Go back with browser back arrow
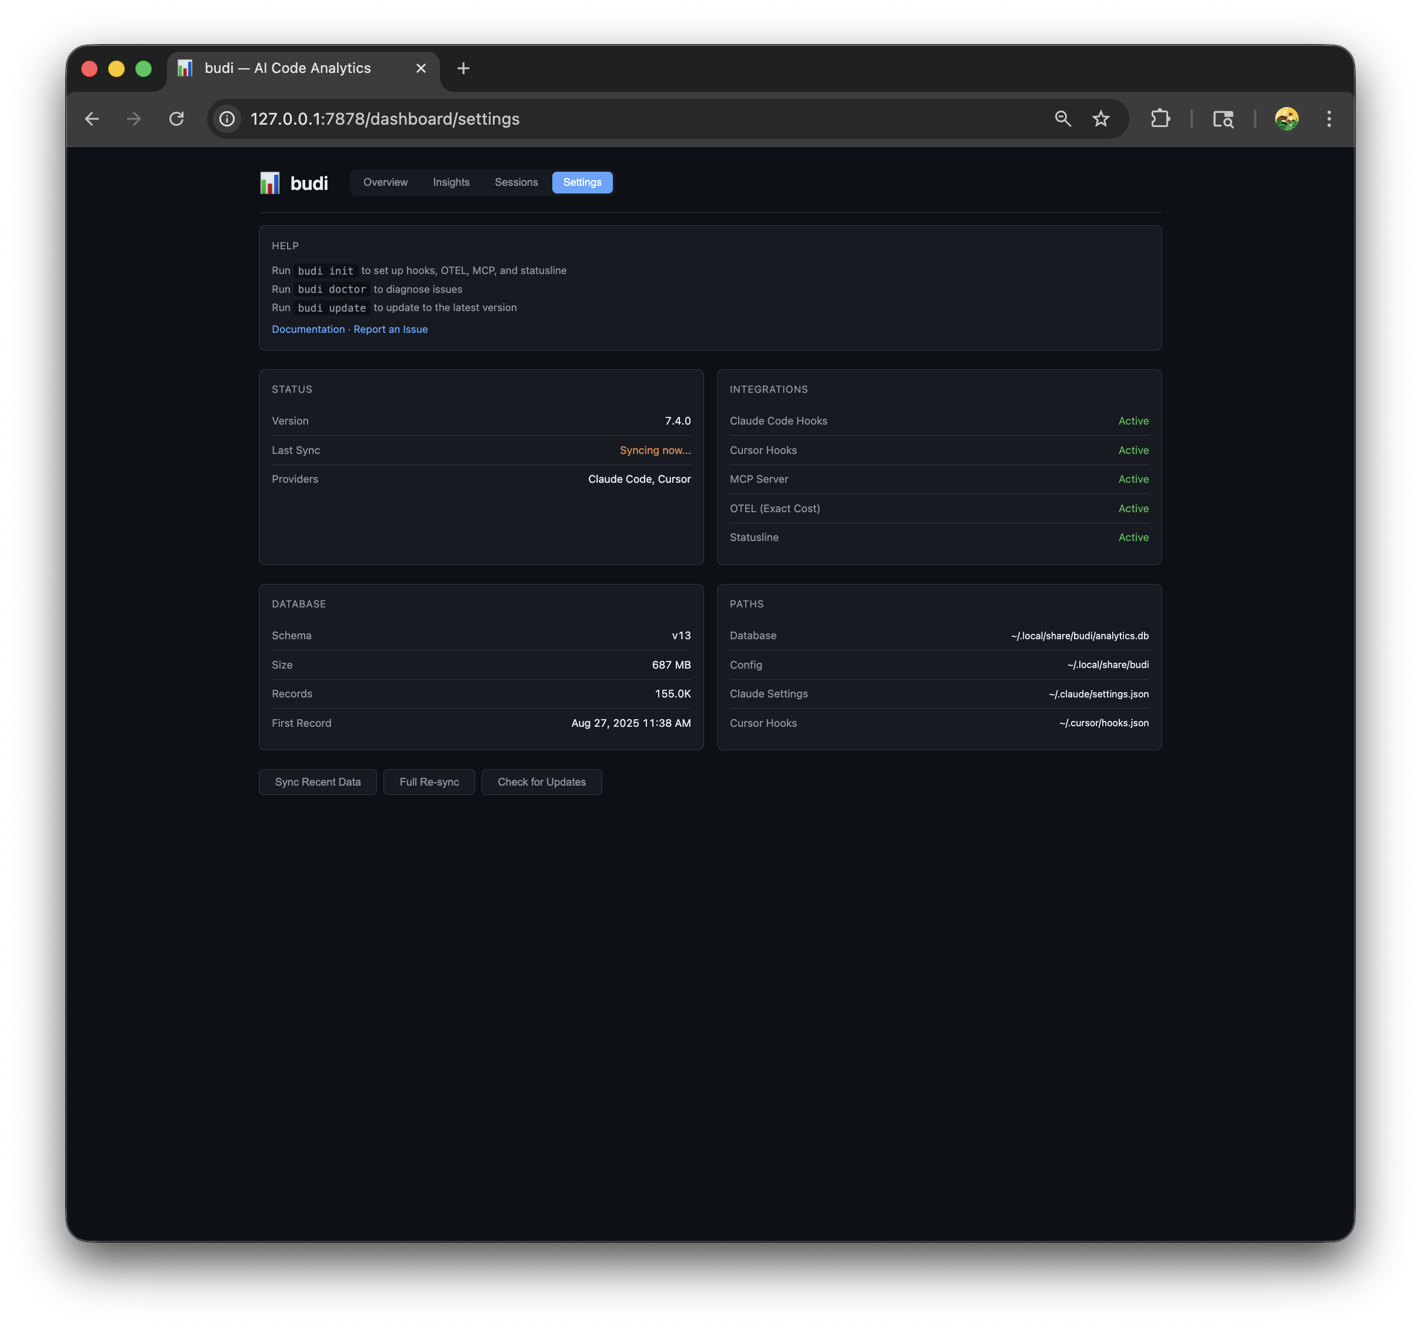 click(92, 119)
